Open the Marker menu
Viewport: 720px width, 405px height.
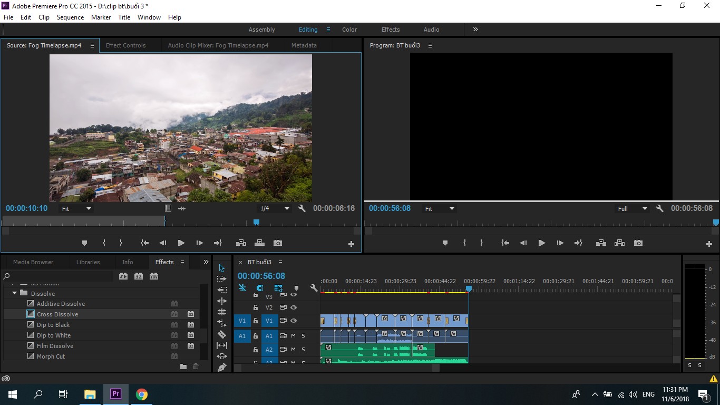click(101, 17)
